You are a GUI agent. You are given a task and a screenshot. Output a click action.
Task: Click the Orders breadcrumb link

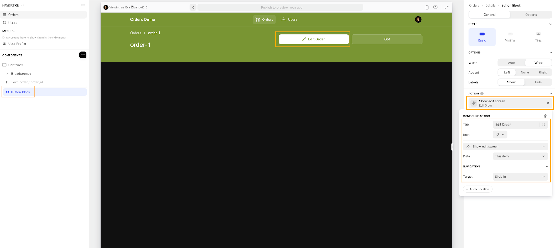[x=136, y=33]
